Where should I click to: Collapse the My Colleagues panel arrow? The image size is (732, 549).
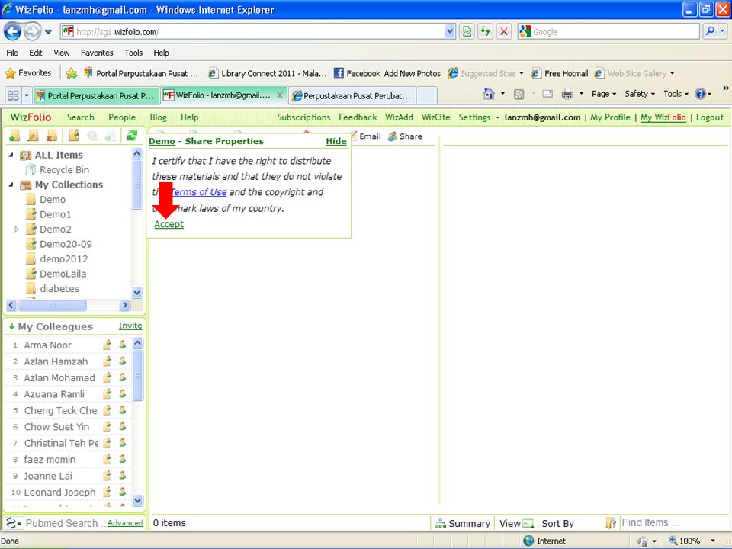11,326
